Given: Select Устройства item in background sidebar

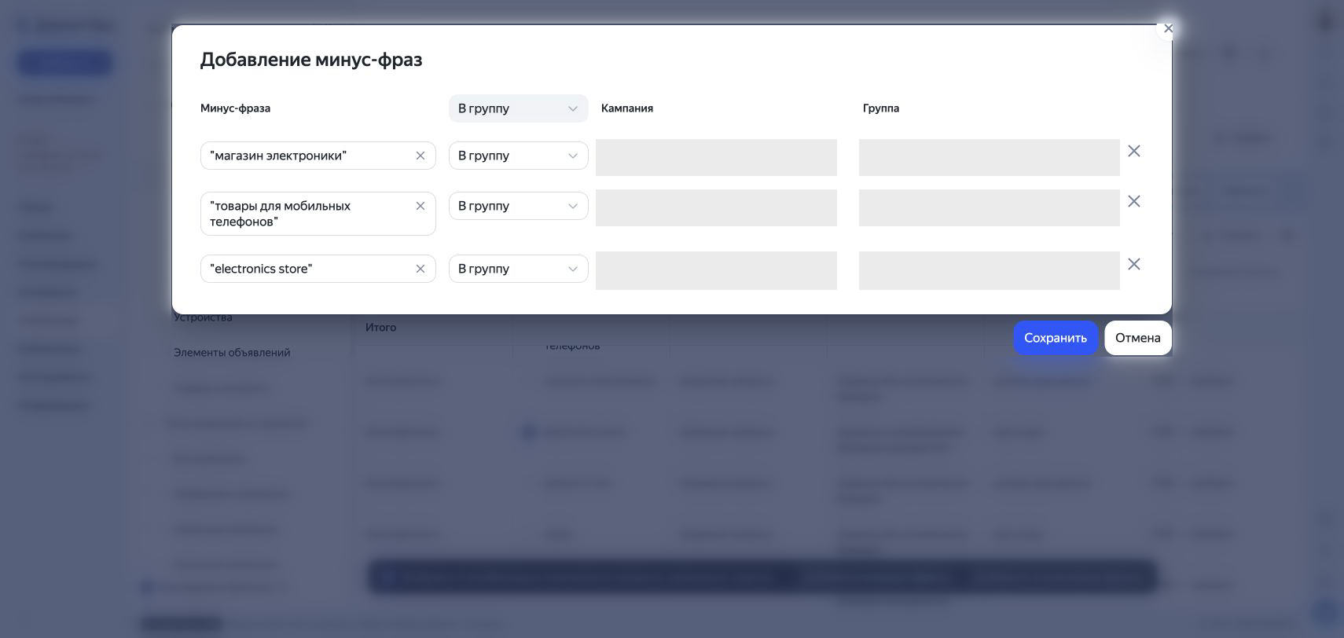Looking at the screenshot, I should [203, 318].
